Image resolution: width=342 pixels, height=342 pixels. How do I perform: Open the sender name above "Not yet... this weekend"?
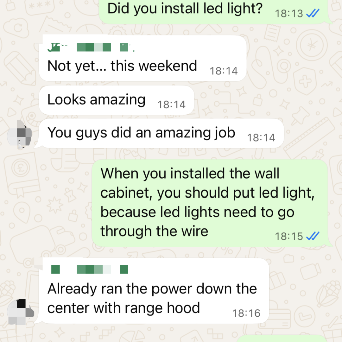pyautogui.click(x=91, y=47)
